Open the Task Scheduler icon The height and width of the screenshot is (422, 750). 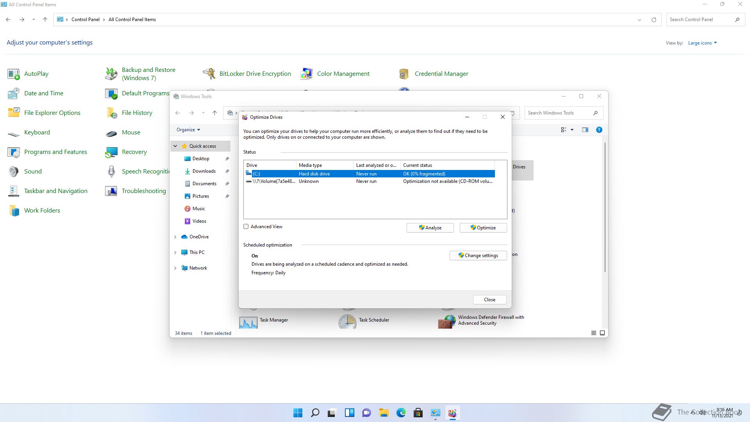[347, 322]
